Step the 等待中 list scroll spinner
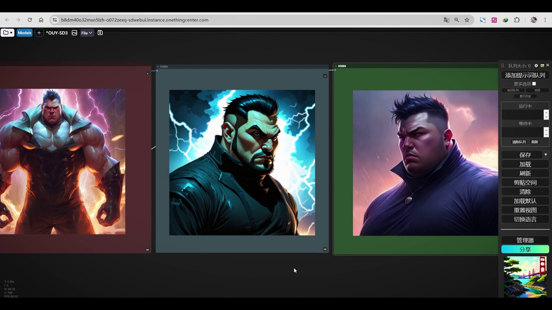 546,132
